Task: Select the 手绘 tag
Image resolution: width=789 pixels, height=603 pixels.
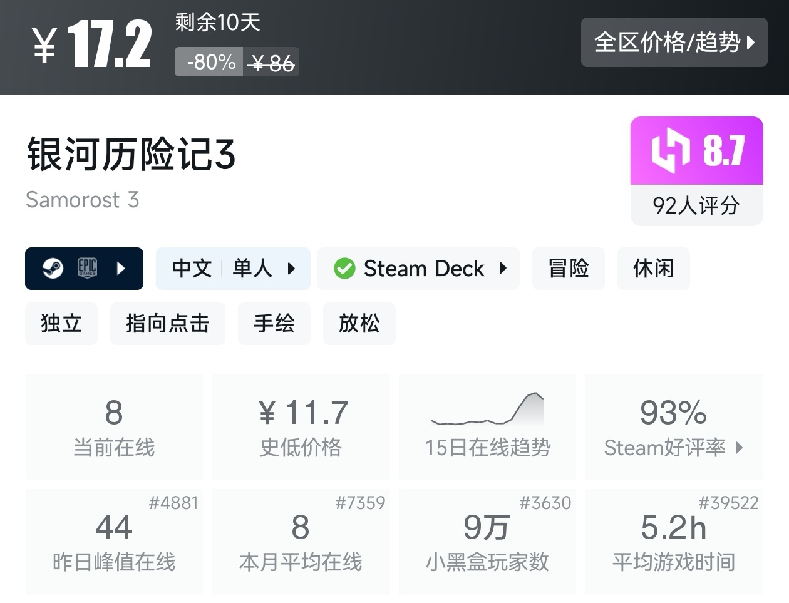Action: pos(274,323)
